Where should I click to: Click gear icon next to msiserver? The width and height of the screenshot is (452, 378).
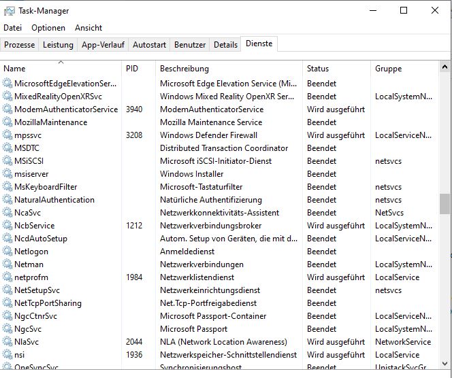coord(7,174)
